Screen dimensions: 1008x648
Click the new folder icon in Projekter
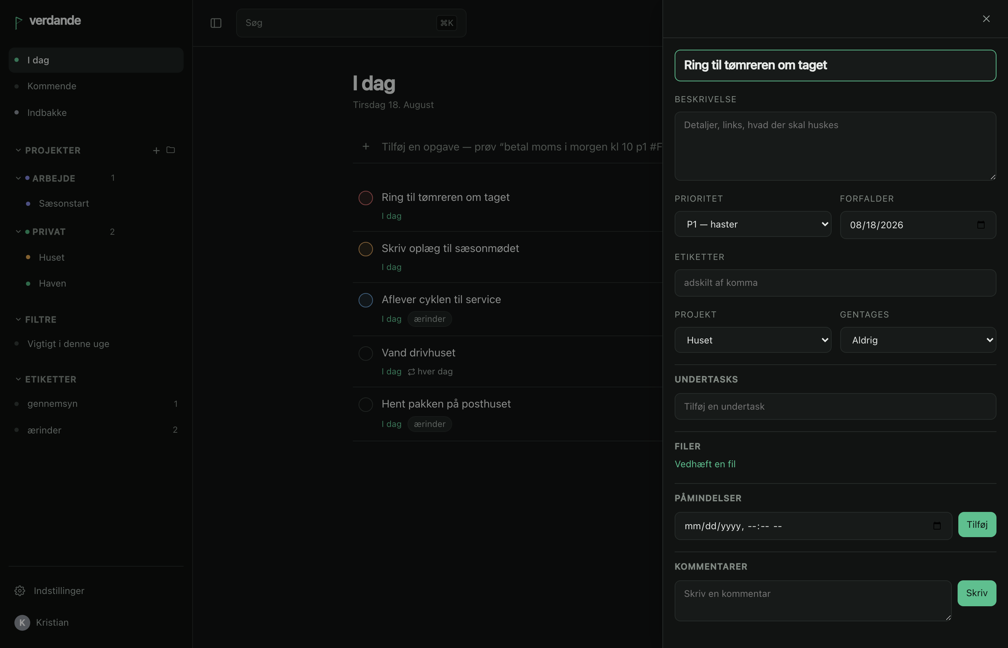pyautogui.click(x=170, y=150)
